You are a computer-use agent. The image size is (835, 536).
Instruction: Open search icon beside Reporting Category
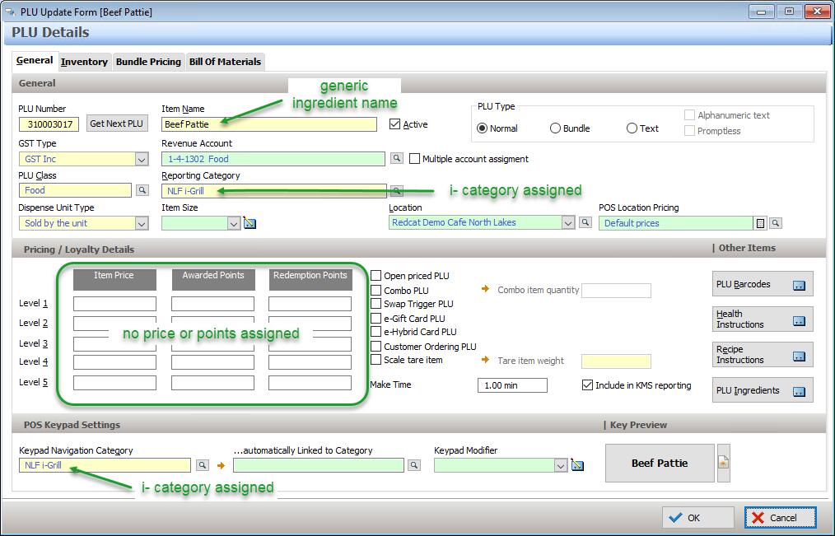[x=396, y=191]
